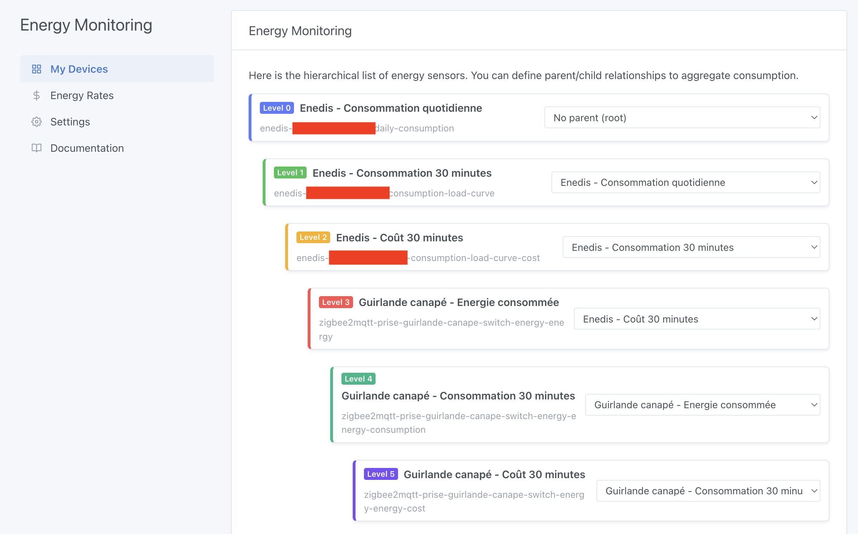Screen dimensions: 858x534
Task: Click the Level 3 badge on Guirlande canapé
Action: click(x=335, y=302)
